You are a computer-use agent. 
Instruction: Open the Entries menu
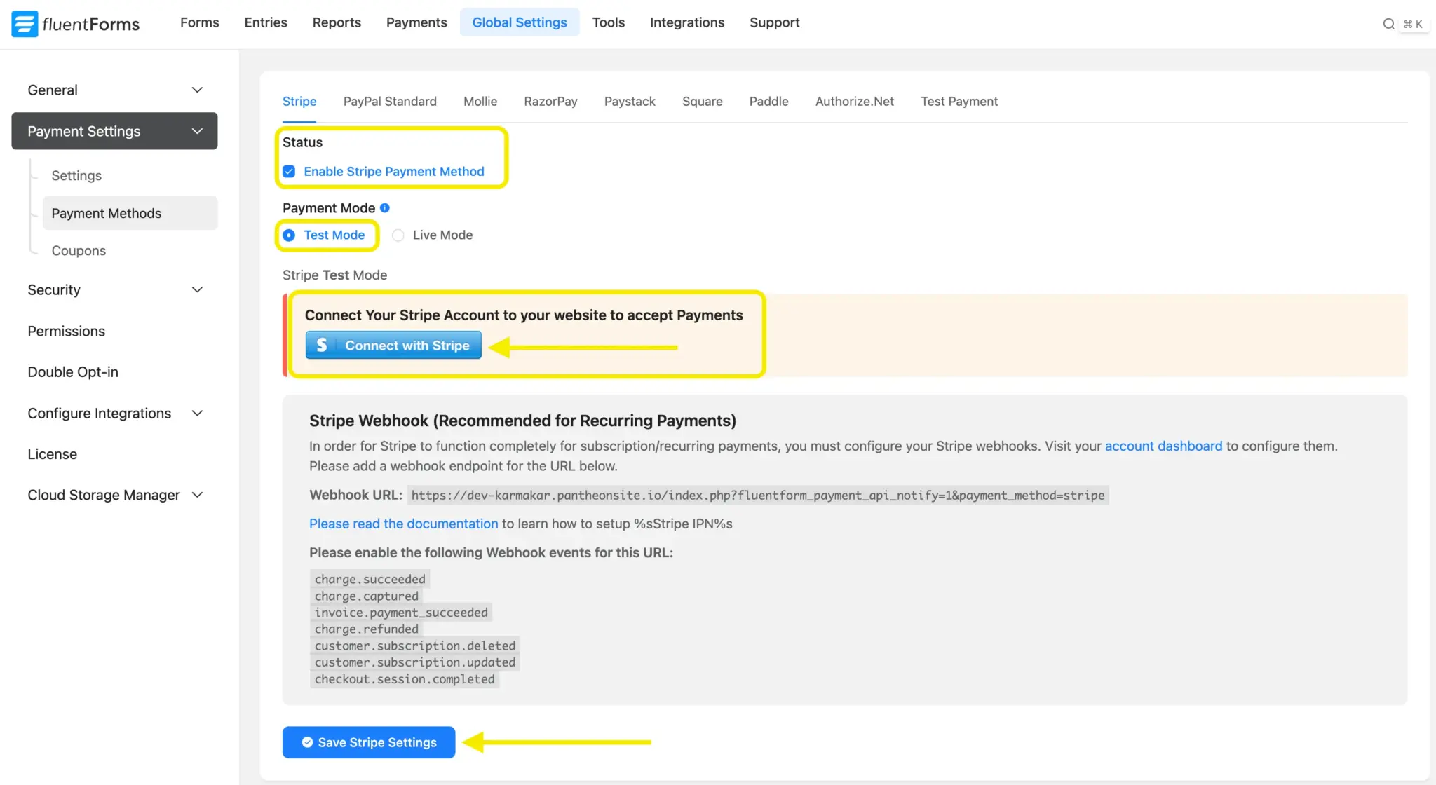(266, 22)
